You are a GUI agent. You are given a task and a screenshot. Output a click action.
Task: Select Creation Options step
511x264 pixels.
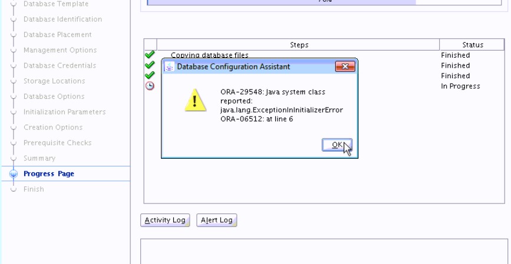pyautogui.click(x=53, y=127)
